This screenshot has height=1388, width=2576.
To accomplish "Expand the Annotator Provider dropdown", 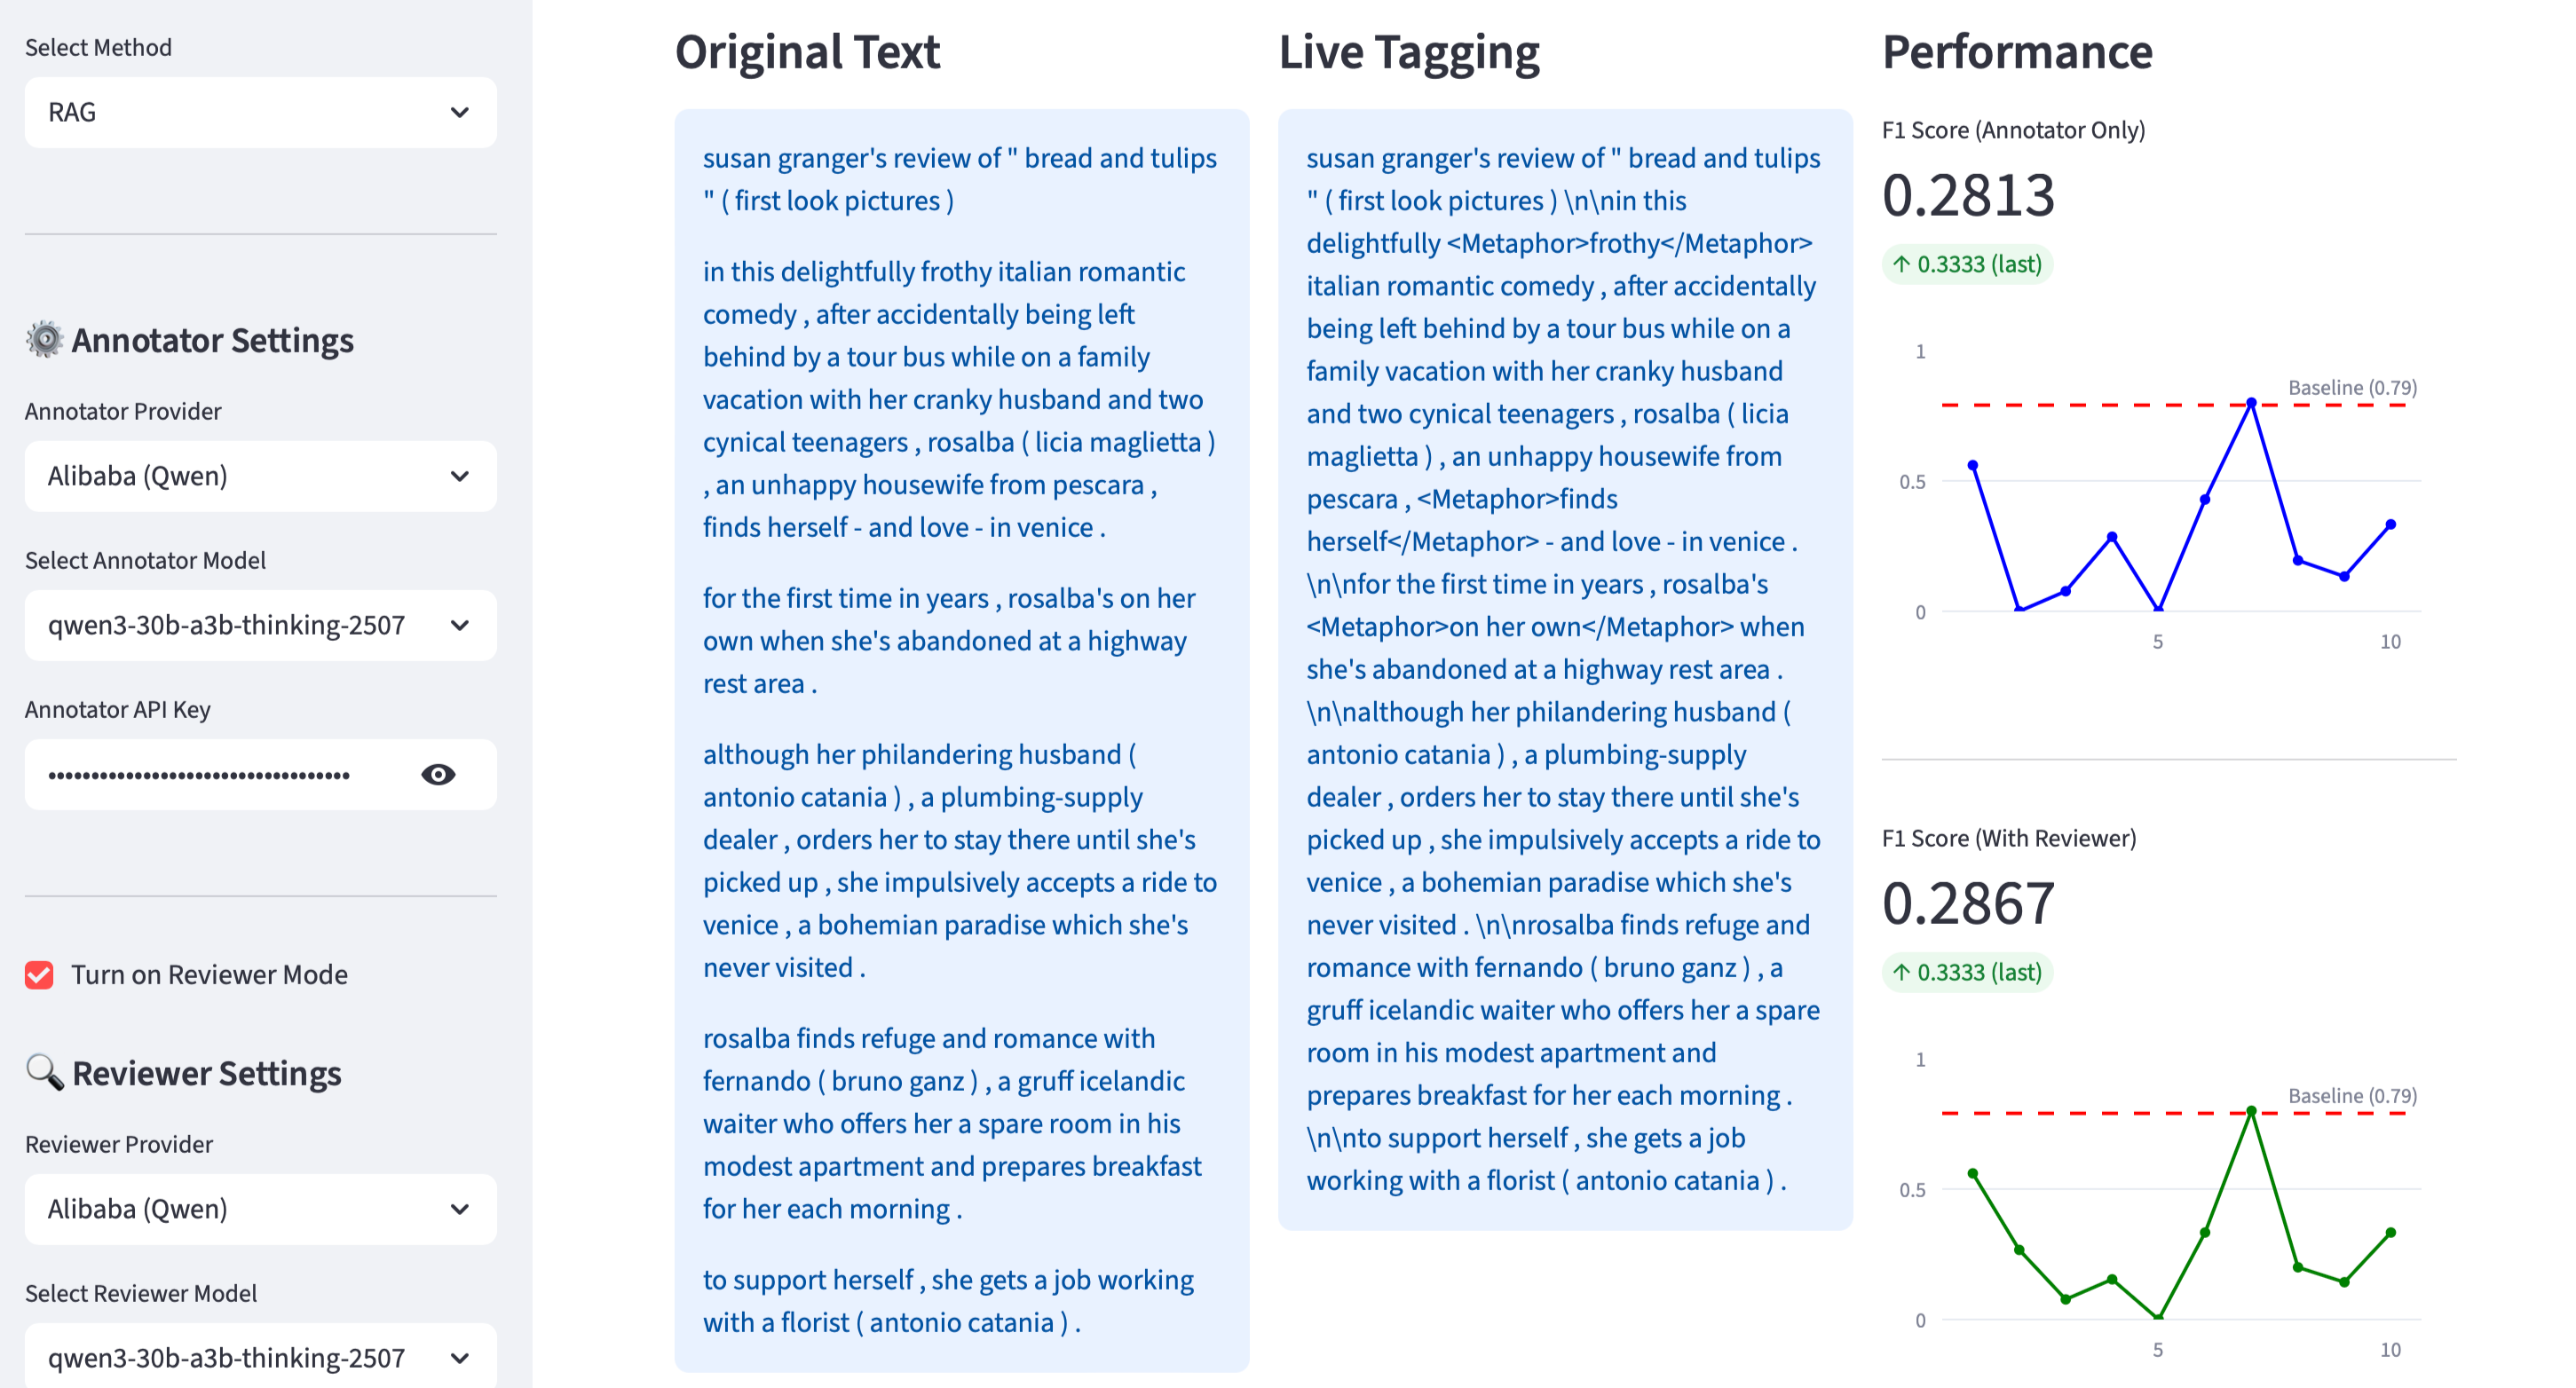I will click(260, 477).
